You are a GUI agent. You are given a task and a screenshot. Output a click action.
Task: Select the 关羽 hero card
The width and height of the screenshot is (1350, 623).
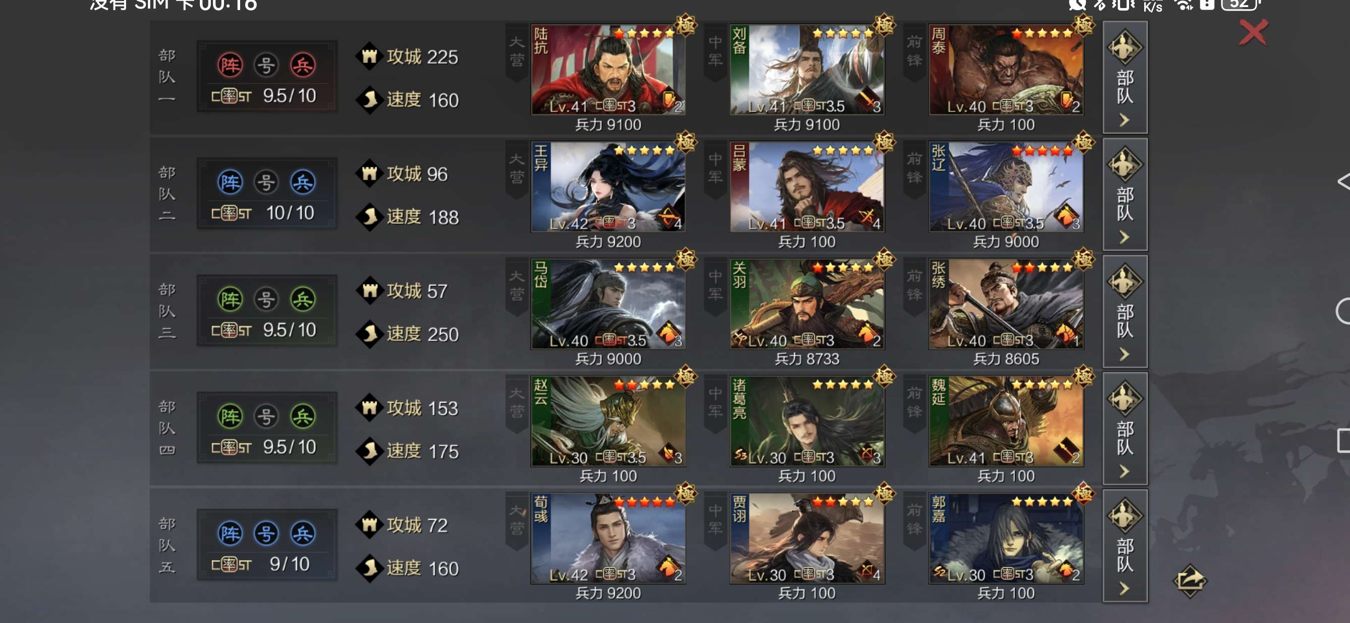pos(807,303)
